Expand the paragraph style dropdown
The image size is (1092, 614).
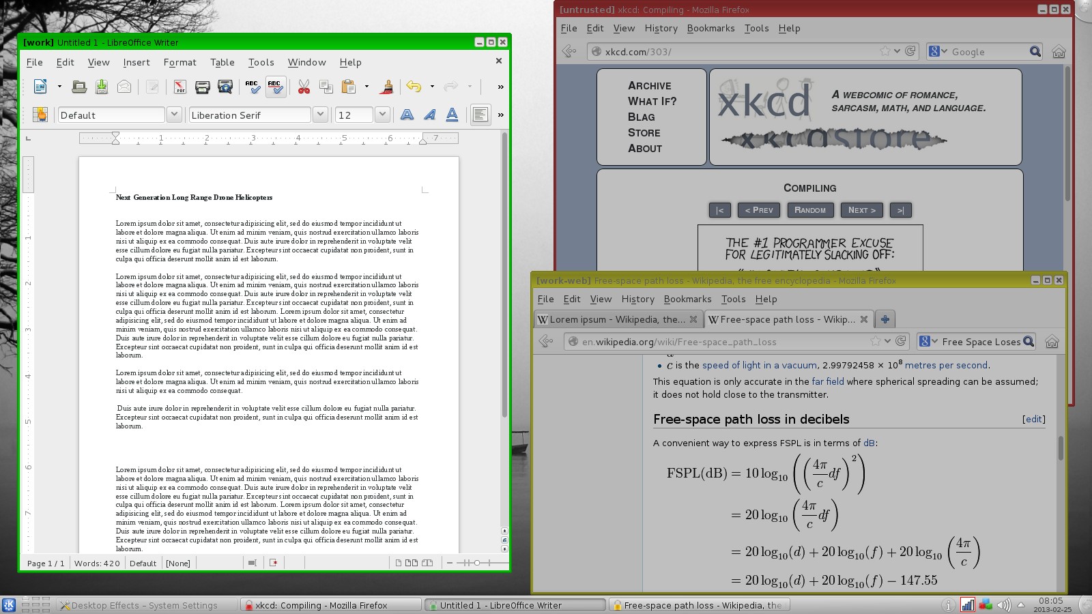(x=174, y=115)
